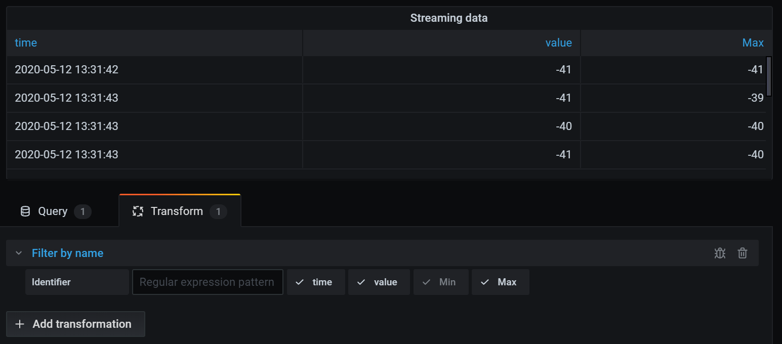Toggle the Max field filter off
The width and height of the screenshot is (782, 344).
click(500, 282)
